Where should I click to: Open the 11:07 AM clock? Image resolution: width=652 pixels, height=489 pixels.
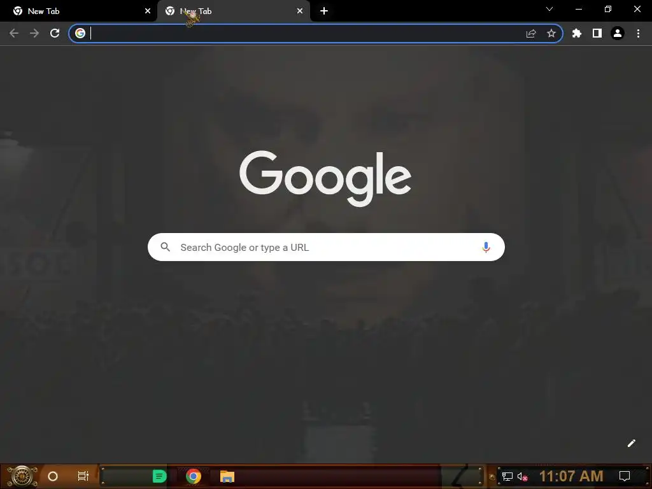click(571, 476)
